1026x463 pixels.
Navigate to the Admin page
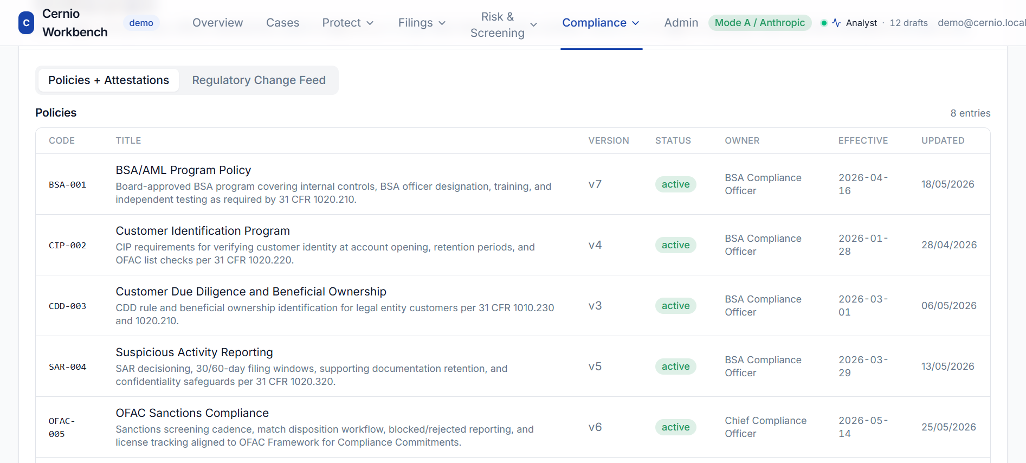(681, 23)
